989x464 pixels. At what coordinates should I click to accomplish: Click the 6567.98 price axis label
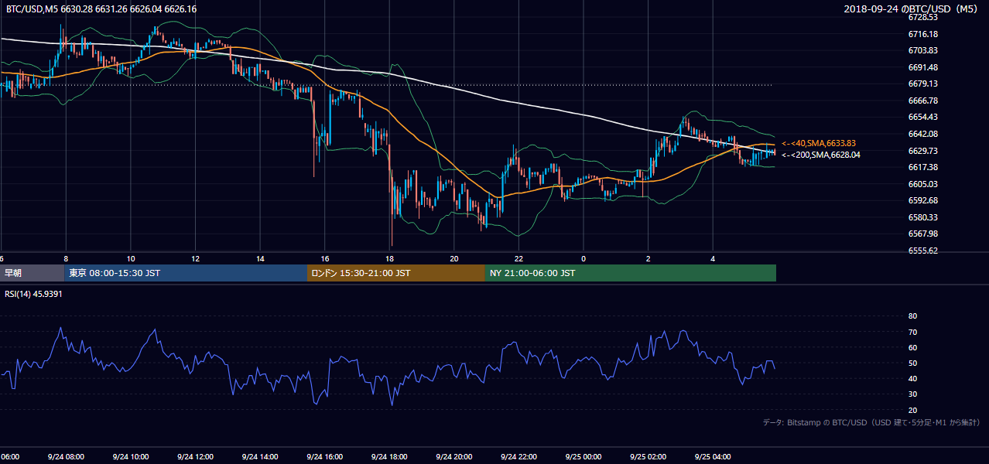(x=923, y=234)
